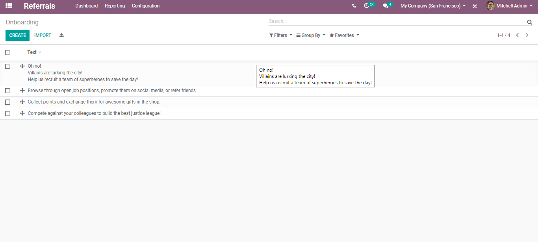Expand the Filters dropdown
The height and width of the screenshot is (242, 538).
click(281, 35)
